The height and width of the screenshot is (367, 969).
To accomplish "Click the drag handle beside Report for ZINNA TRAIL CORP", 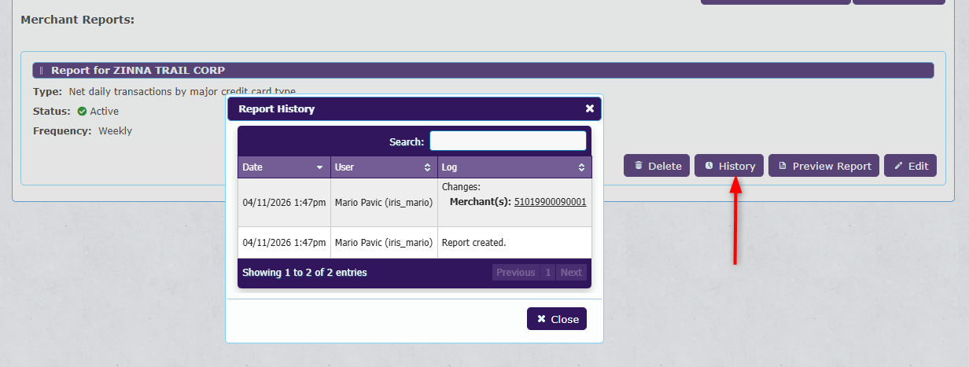I will 42,71.
